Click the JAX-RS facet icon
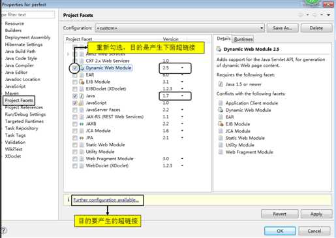Screen dimensions: 336x238 click(82, 117)
